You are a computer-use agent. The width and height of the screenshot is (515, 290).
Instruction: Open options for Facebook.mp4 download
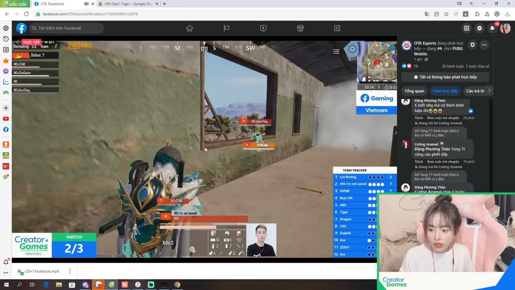tap(70, 271)
